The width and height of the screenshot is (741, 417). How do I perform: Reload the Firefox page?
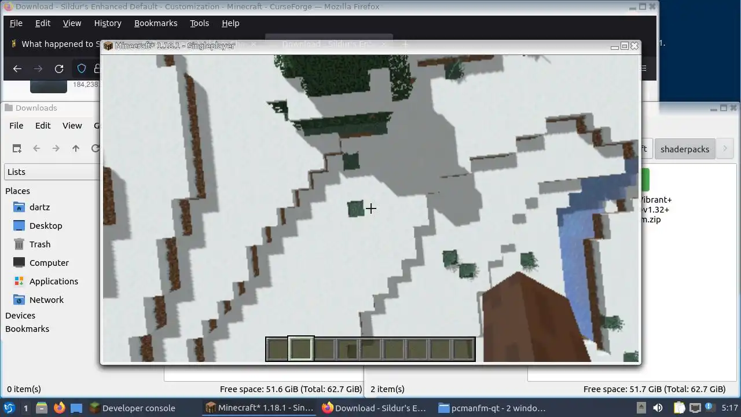pyautogui.click(x=59, y=69)
